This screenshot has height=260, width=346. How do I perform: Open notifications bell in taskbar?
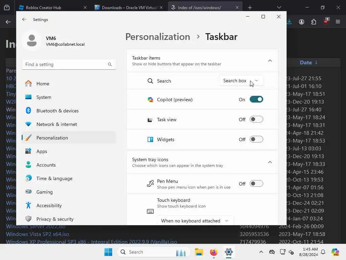click(x=323, y=252)
